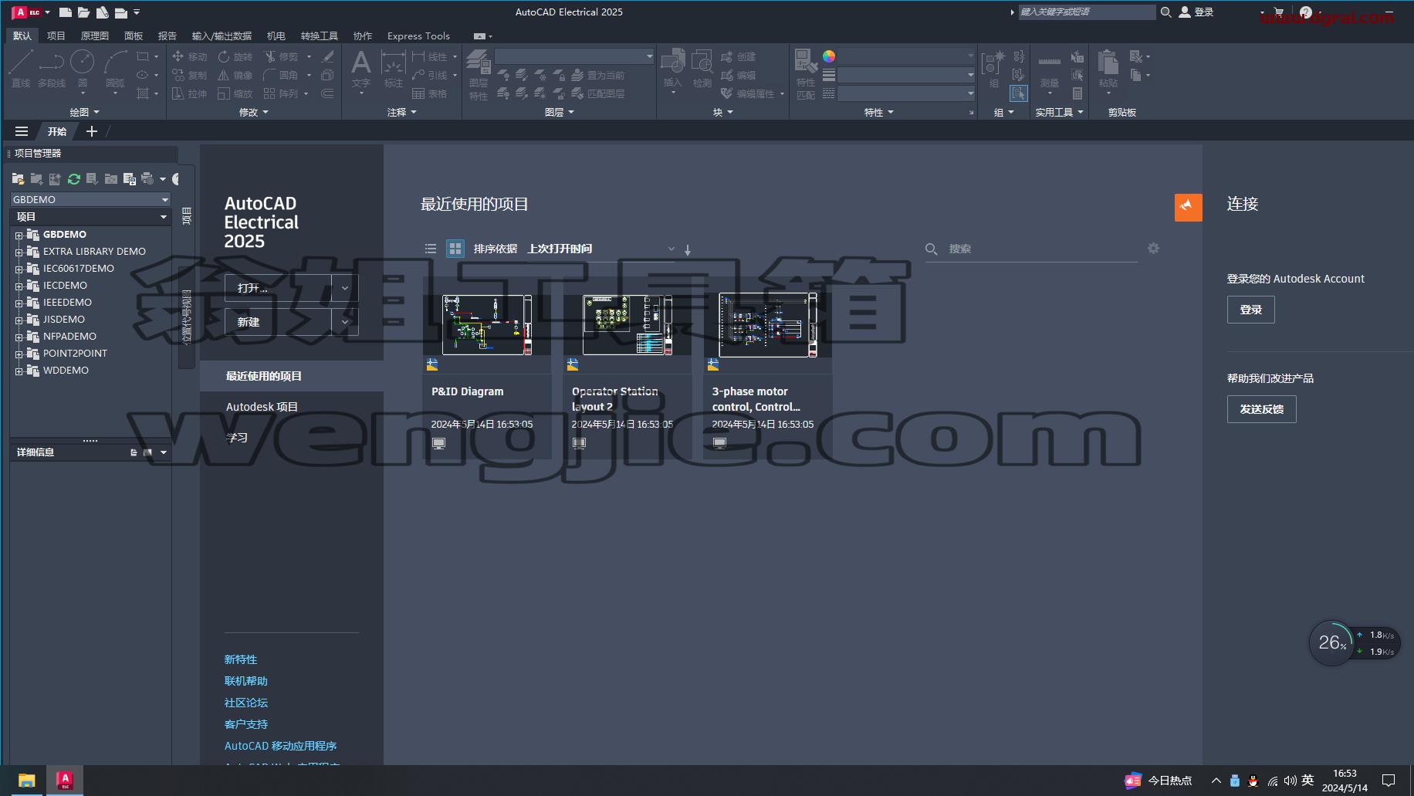Viewport: 1414px width, 796px height.
Task: Click the 发送反馈 feedback button
Action: tap(1262, 409)
